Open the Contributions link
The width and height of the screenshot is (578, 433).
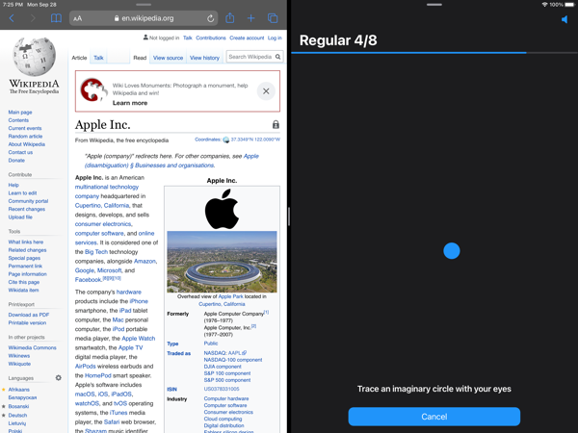click(211, 38)
